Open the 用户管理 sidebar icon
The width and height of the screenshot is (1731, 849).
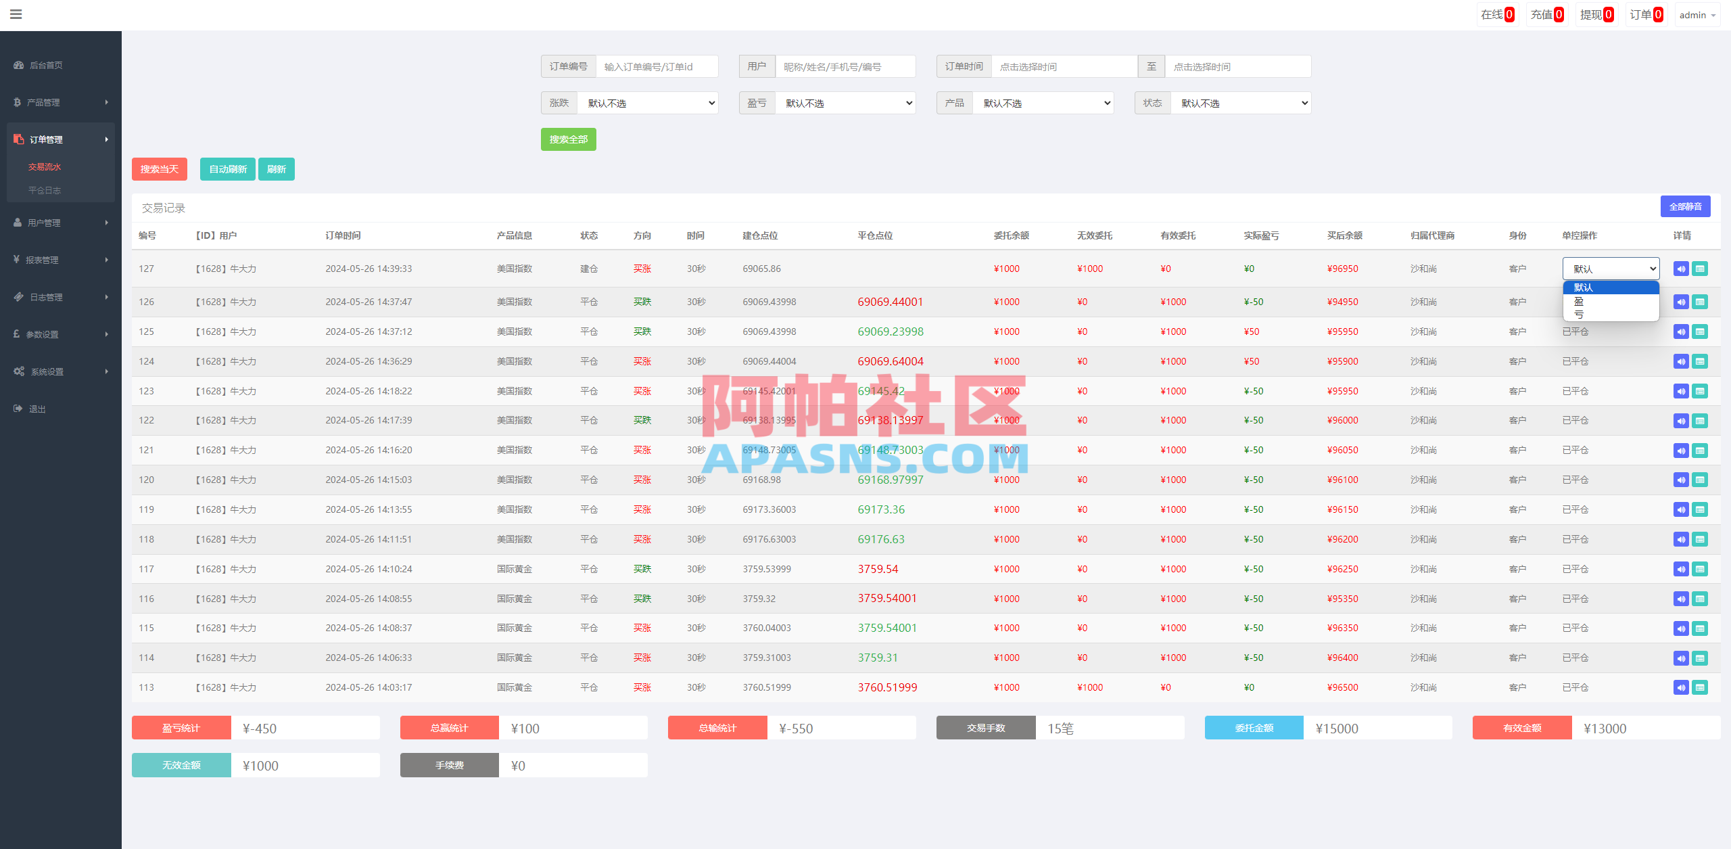pyautogui.click(x=18, y=222)
